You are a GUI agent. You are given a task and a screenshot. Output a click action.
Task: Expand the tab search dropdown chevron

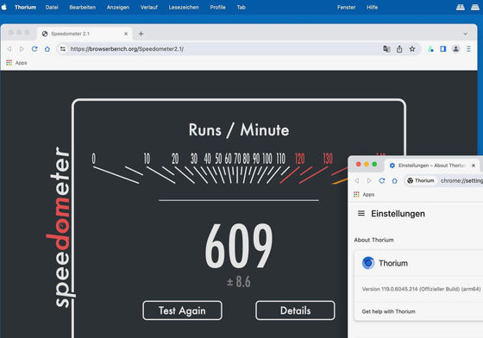pos(465,34)
